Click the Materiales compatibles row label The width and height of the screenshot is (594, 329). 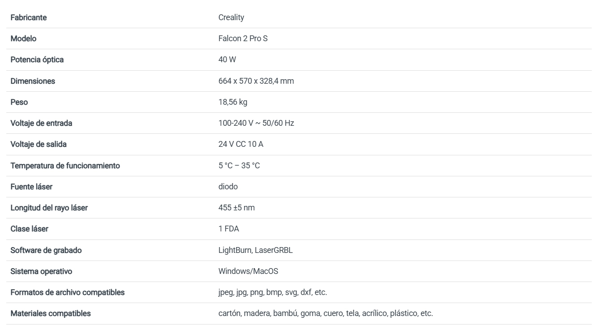tap(51, 313)
